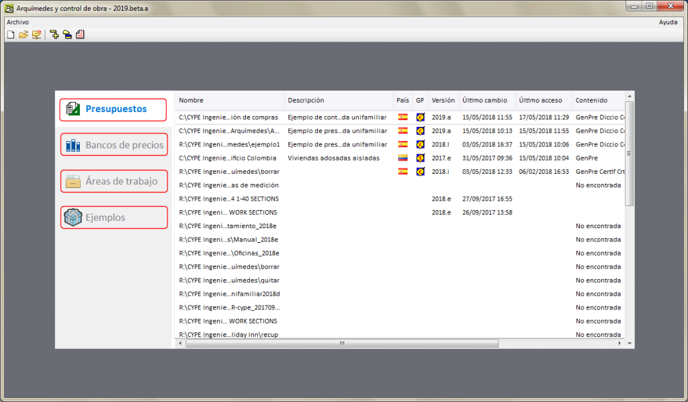Click the scroll up arrow of the list

pos(629,97)
